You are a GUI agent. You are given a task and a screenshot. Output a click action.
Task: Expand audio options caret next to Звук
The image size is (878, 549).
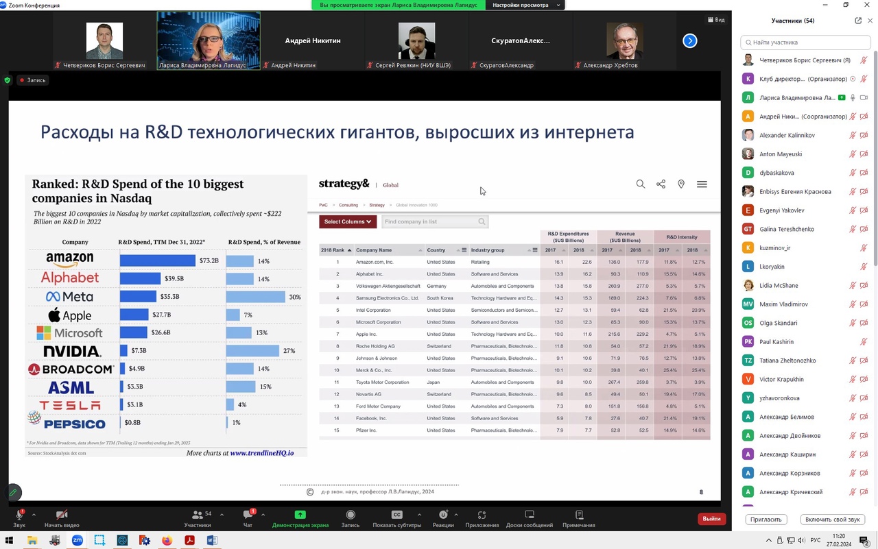[x=34, y=515]
